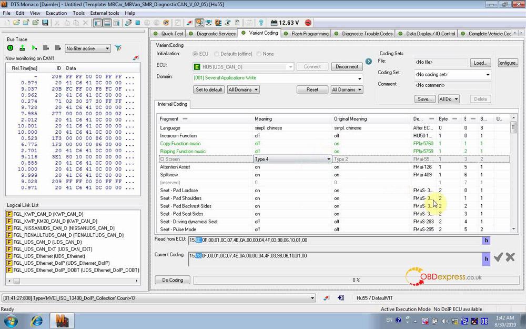
Task: Open the Execution menu
Action: 56,13
